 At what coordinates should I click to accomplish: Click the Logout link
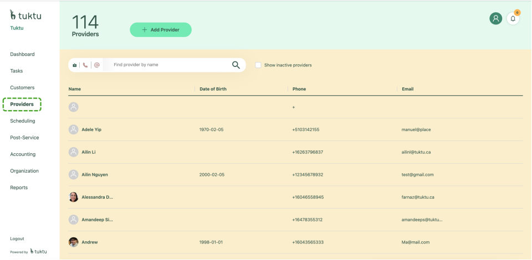coord(17,239)
